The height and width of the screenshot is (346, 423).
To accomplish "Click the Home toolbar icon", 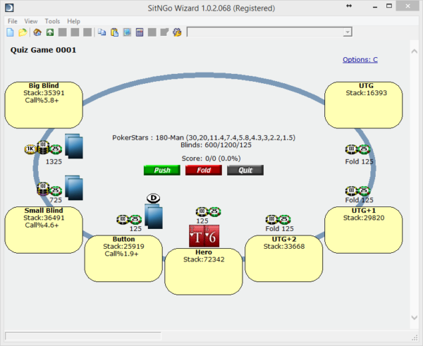I will click(x=37, y=32).
